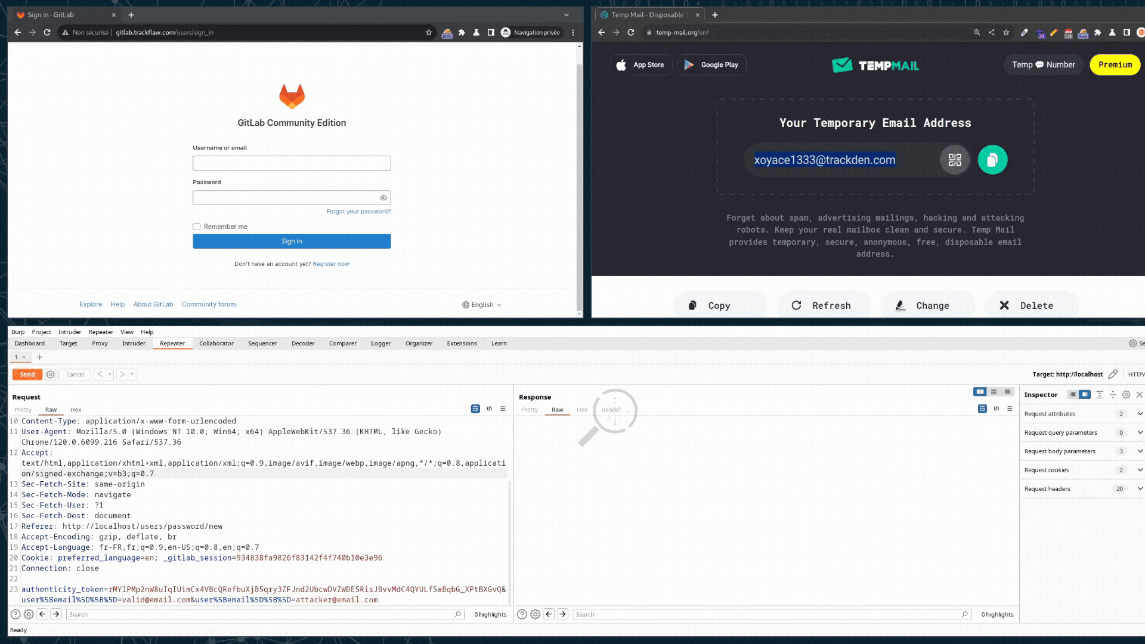Go to the previous Repeater request with the < arrow
1145x644 pixels.
[100, 374]
